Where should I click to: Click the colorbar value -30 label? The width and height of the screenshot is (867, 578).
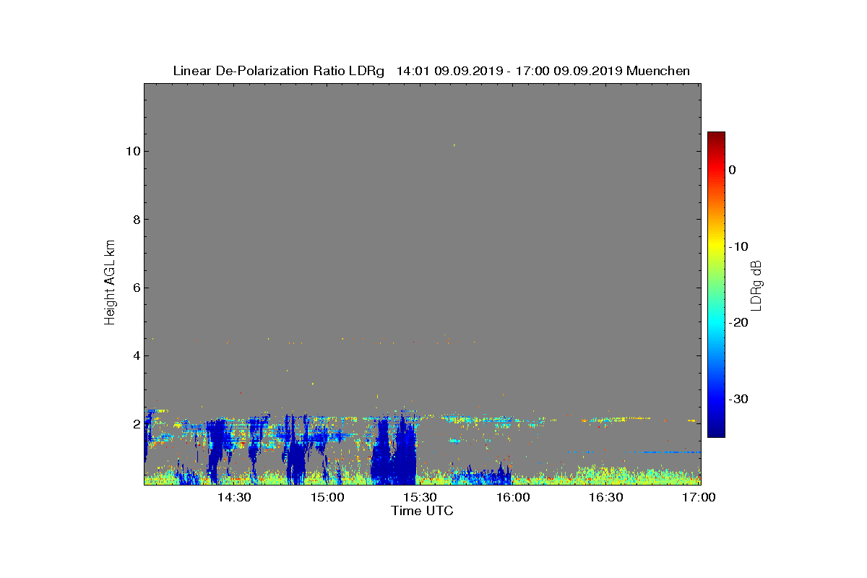[x=738, y=399]
